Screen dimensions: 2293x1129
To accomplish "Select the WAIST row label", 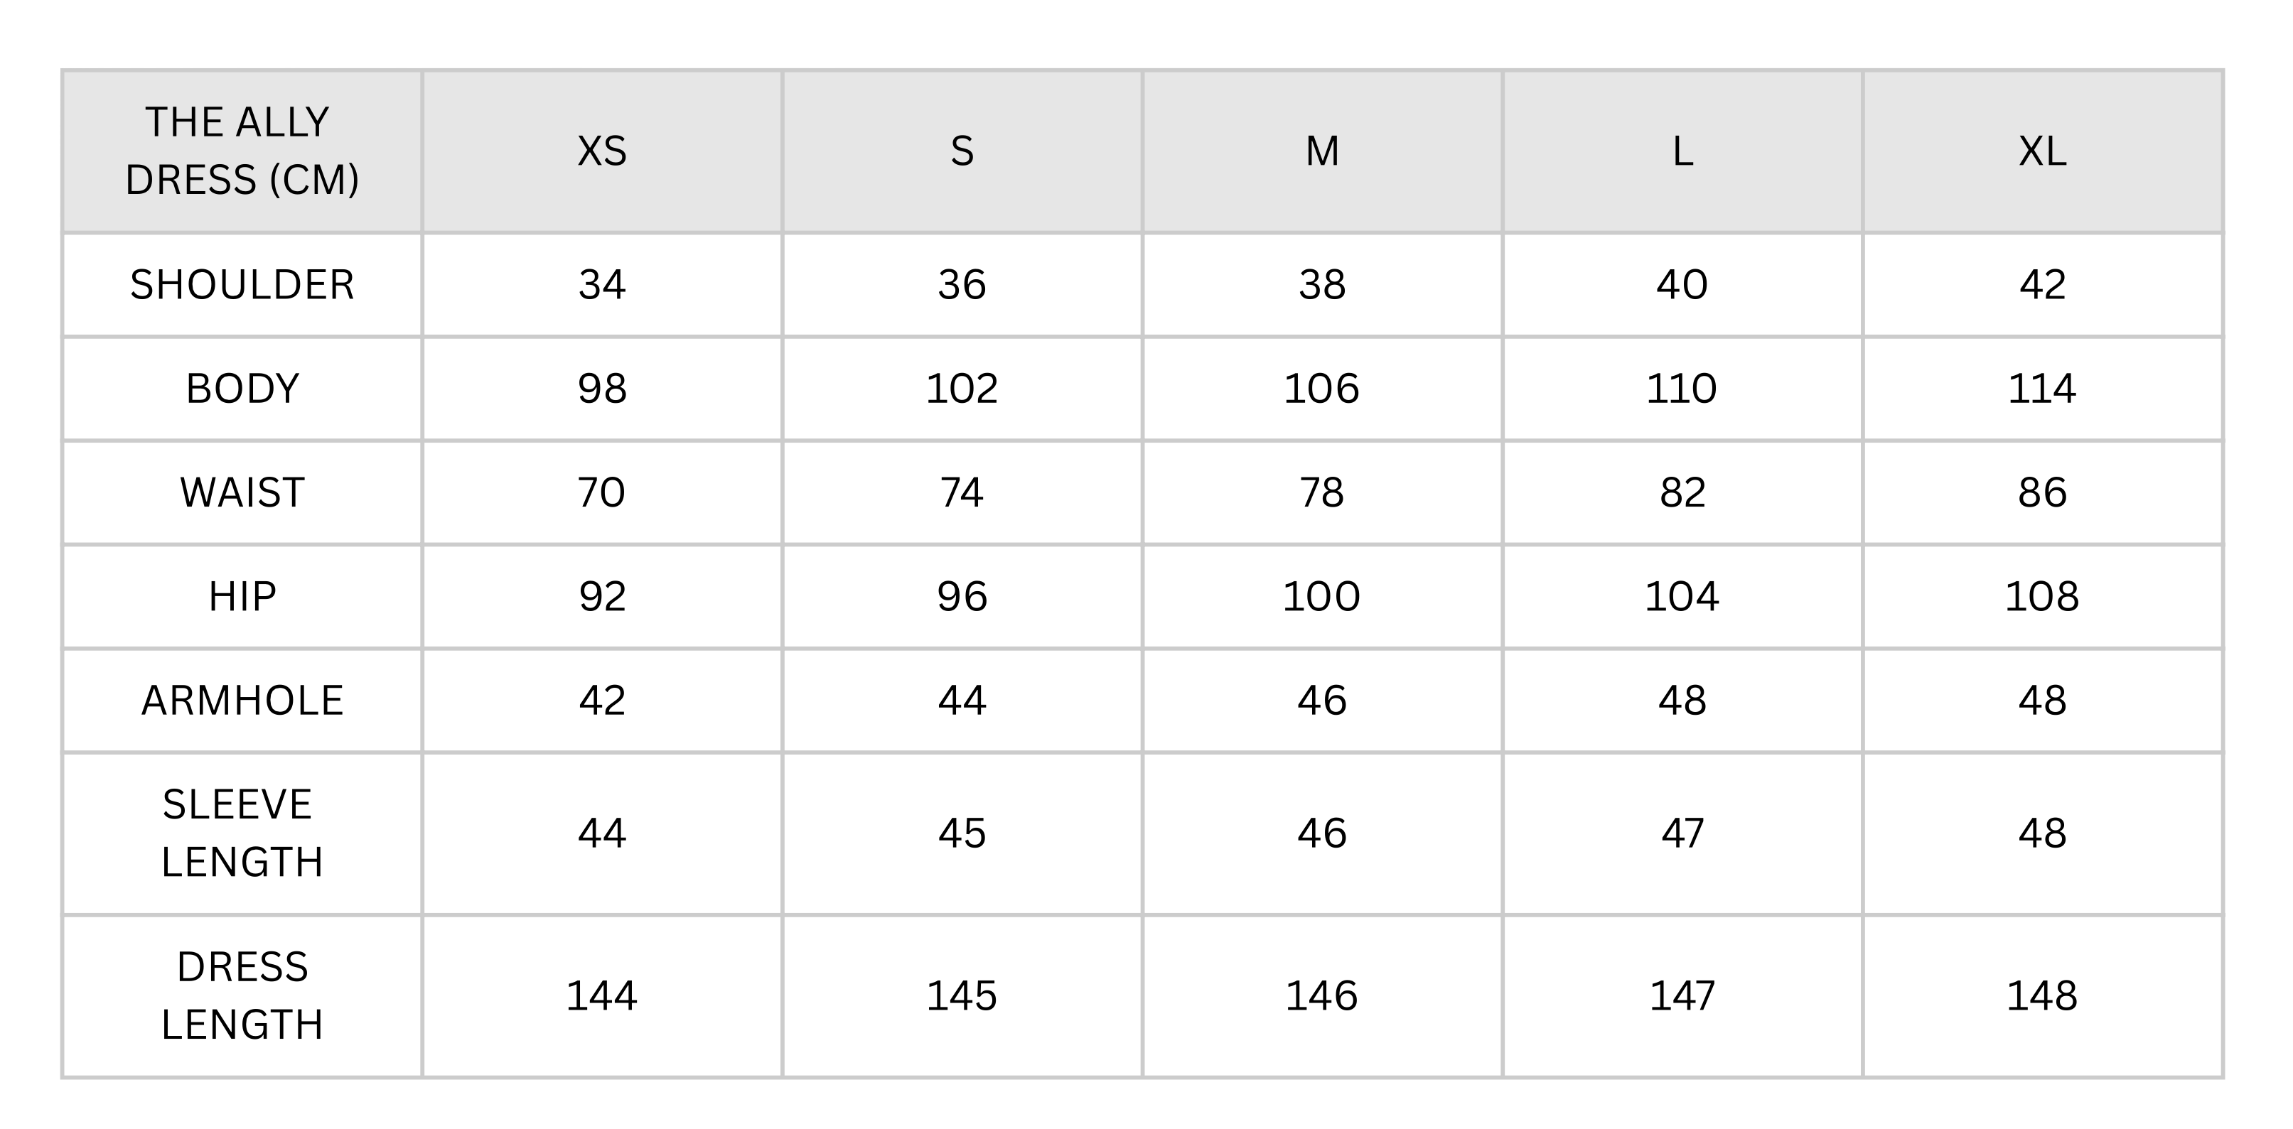I will tap(242, 492).
